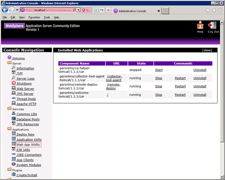Open the Edit menu

(x=13, y=17)
